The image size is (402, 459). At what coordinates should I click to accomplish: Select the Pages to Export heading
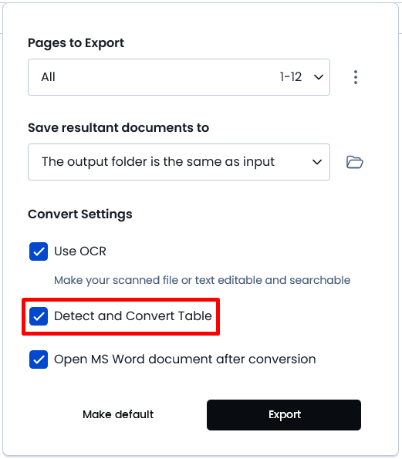[76, 43]
